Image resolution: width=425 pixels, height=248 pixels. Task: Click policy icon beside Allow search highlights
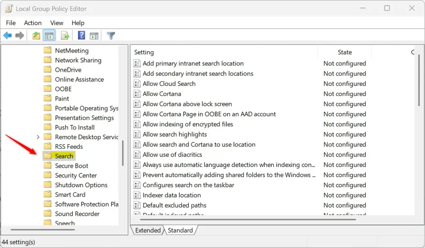tap(137, 135)
